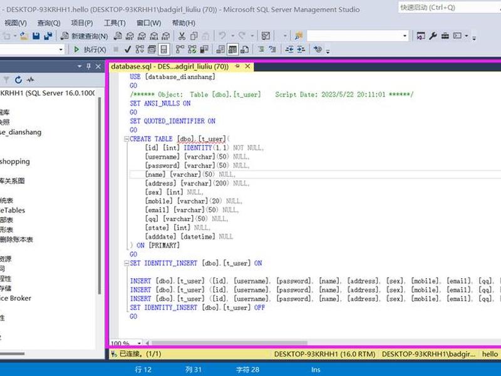The image size is (501, 376).
Task: Open the Undo history dropdown arrow
Action: 232,36
